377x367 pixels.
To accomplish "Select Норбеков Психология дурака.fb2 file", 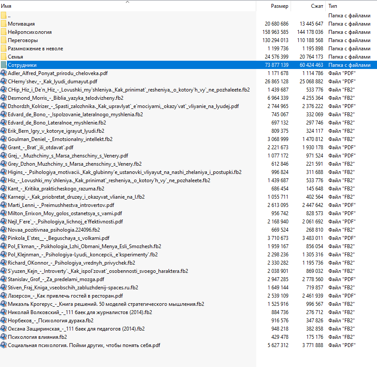I will [x=50, y=321].
